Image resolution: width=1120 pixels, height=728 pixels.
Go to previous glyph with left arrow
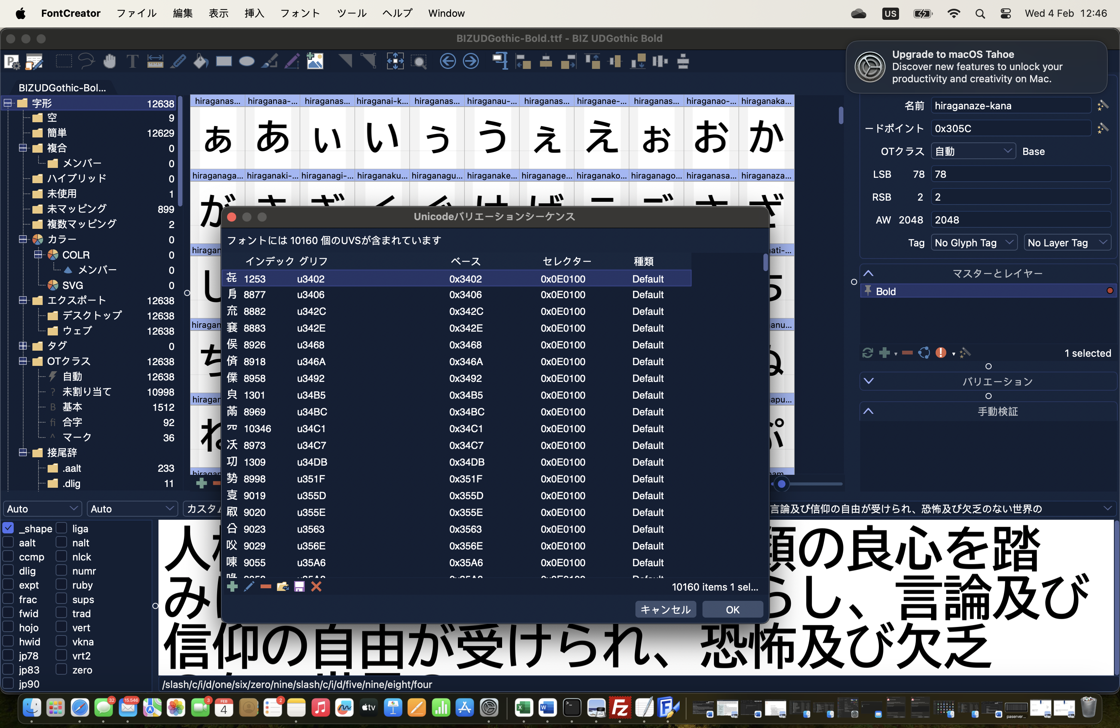448,62
